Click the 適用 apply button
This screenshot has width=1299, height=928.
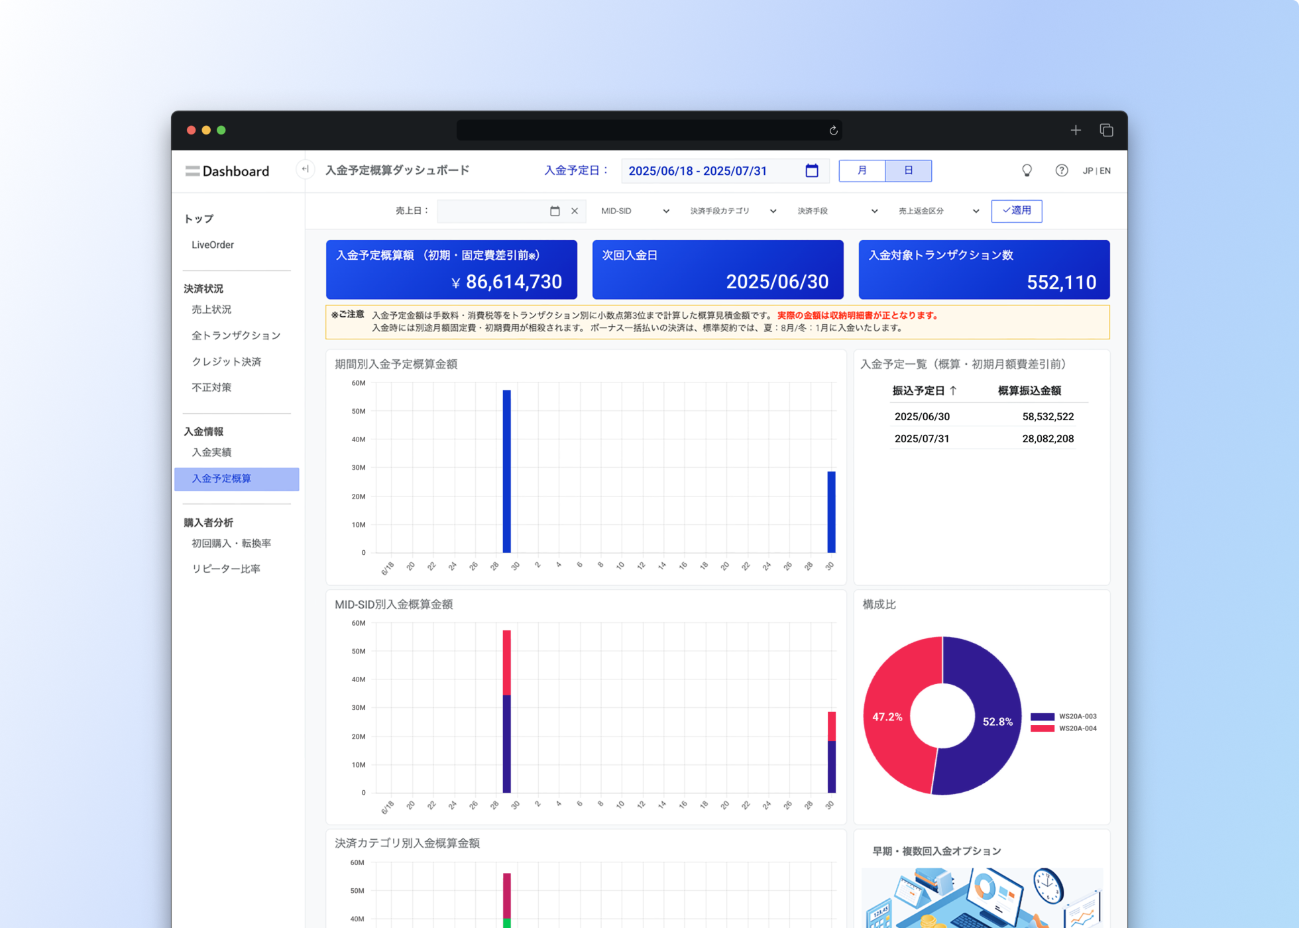click(x=1017, y=211)
